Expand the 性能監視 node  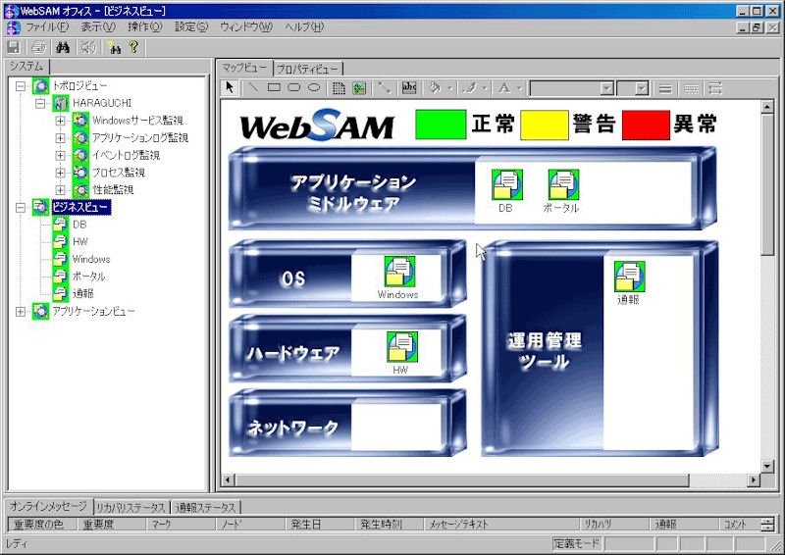(60, 189)
